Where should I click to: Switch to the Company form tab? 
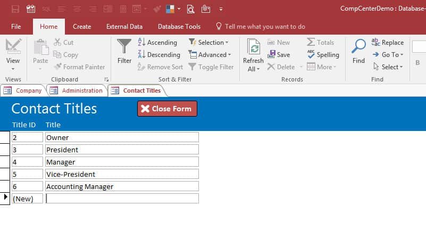click(x=23, y=91)
